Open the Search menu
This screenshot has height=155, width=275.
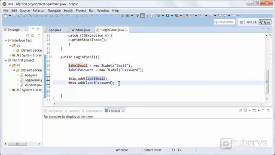coord(68,10)
